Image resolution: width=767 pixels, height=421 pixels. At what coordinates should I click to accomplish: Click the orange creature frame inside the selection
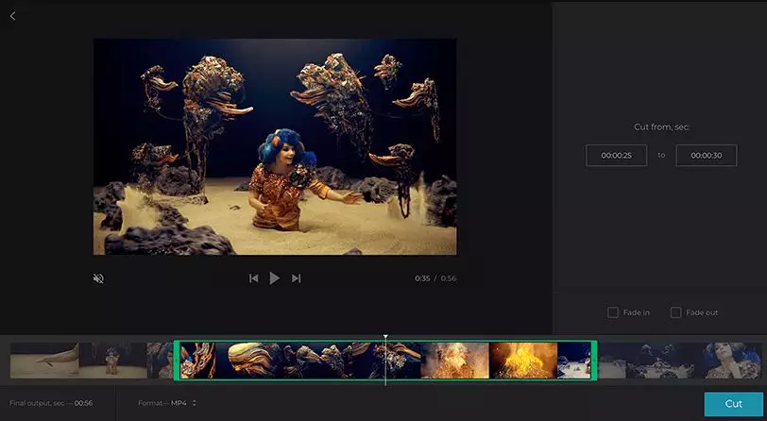tap(250, 361)
